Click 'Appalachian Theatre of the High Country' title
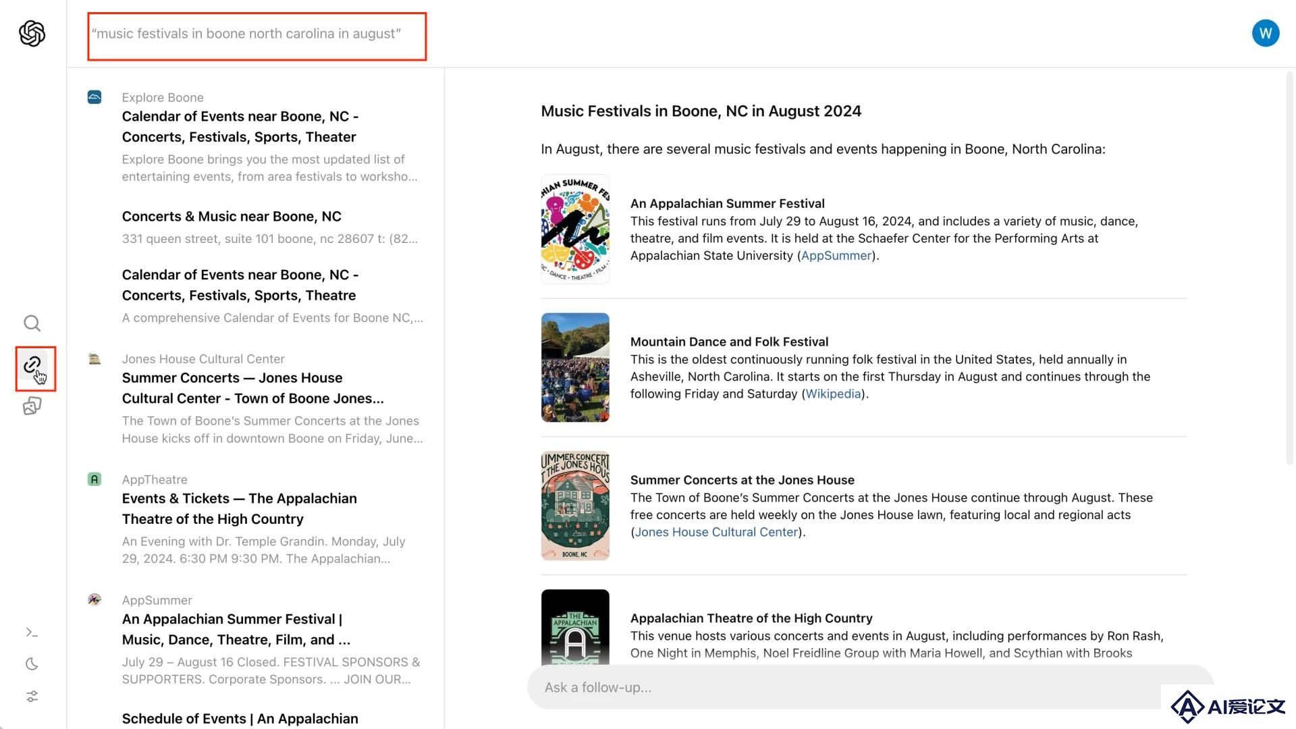This screenshot has width=1296, height=729. click(x=751, y=618)
